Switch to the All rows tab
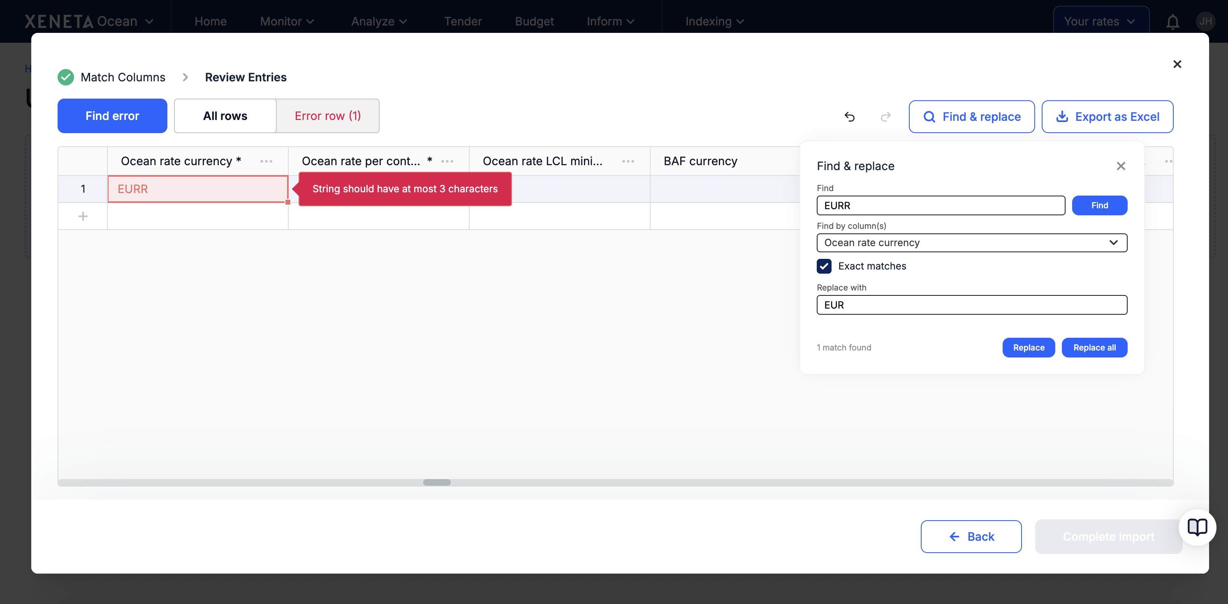 (225, 116)
